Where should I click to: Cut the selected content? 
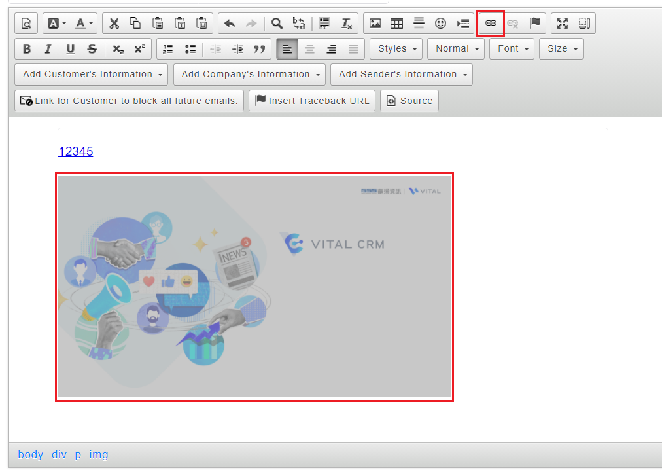click(x=114, y=24)
